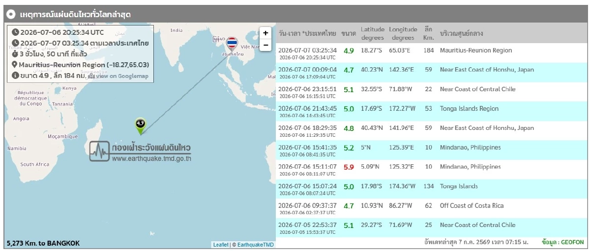Select the Central Chile row dated 2026-07-05
The image size is (590, 251).
tap(432, 227)
